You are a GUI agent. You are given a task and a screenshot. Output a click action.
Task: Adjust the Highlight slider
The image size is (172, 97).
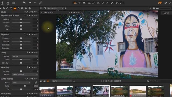click(21, 19)
